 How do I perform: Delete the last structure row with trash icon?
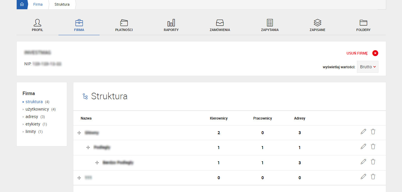pyautogui.click(x=373, y=176)
